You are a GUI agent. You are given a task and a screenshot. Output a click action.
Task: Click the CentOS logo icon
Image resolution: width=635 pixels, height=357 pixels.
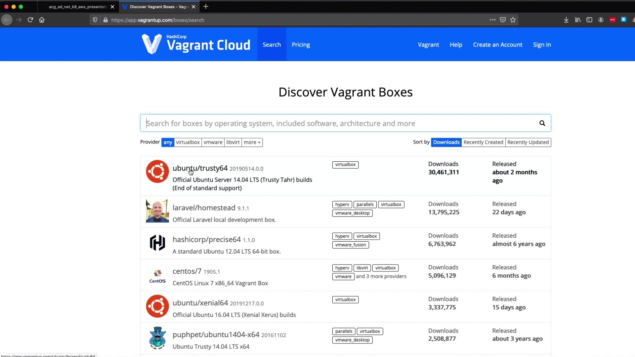(x=157, y=276)
